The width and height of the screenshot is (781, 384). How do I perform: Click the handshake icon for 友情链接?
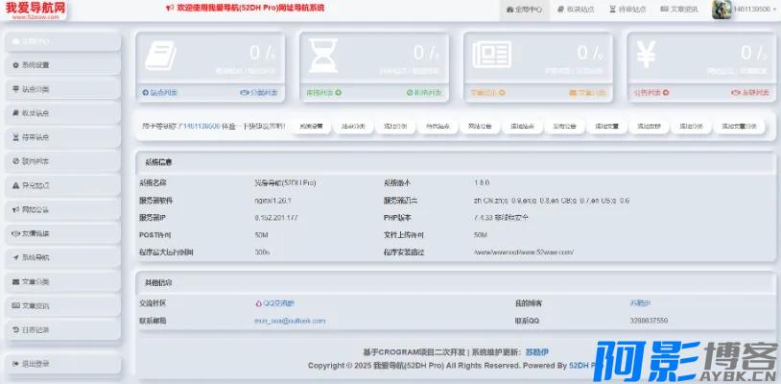pyautogui.click(x=15, y=233)
